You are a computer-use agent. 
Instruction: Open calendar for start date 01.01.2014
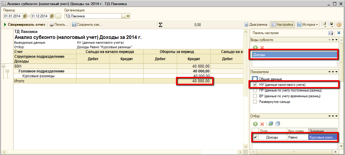point(25,16)
